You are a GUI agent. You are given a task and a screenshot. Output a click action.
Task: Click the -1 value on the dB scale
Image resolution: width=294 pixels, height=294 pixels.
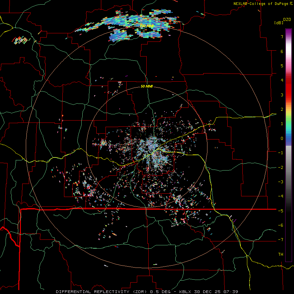(281, 153)
